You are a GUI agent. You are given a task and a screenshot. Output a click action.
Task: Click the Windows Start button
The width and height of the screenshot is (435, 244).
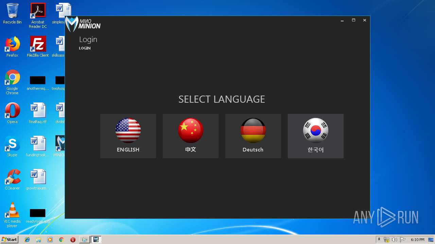[x=9, y=239]
